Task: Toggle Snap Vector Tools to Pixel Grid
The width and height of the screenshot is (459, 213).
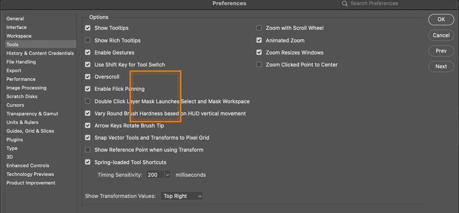Action: [x=88, y=138]
